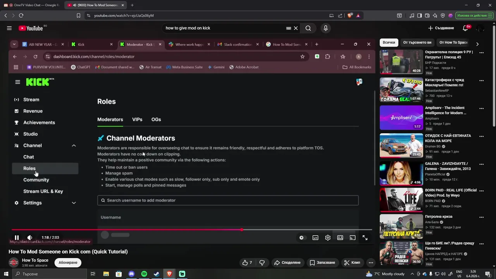Open the on-screen keyboard in search box

click(288, 28)
